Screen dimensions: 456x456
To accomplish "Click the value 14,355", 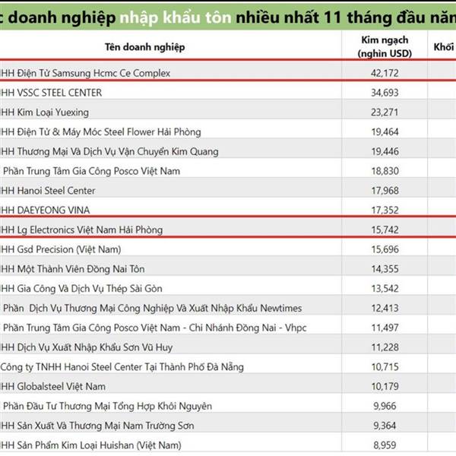I will click(385, 269).
